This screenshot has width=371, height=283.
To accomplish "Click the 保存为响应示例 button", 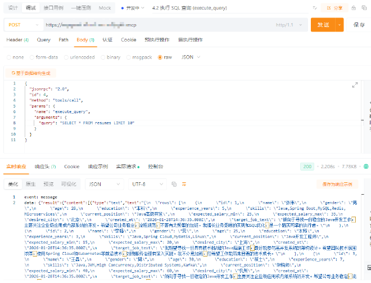I will (337, 184).
